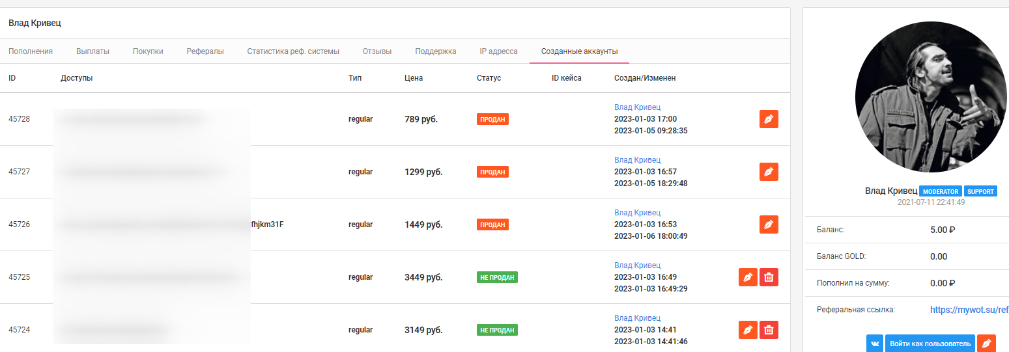Screen dimensions: 1009x352
Task: Click edit icon for account 45727
Action: [x=769, y=172]
